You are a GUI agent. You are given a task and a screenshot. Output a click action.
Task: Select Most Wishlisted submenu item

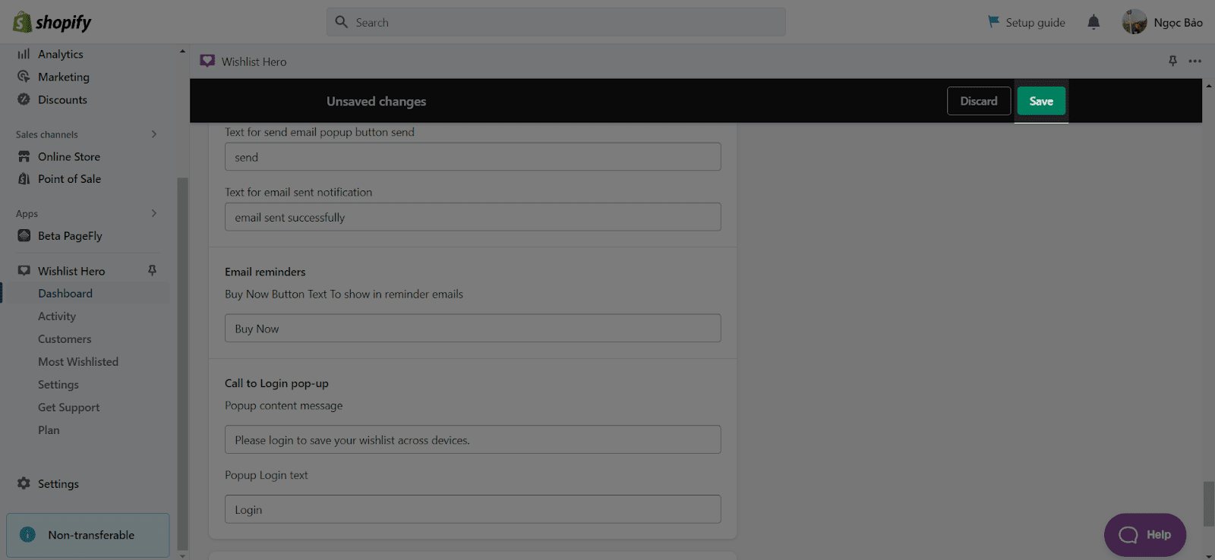(x=78, y=362)
